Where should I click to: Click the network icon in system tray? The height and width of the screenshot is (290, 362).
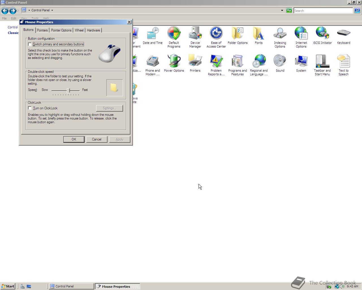tap(337, 286)
